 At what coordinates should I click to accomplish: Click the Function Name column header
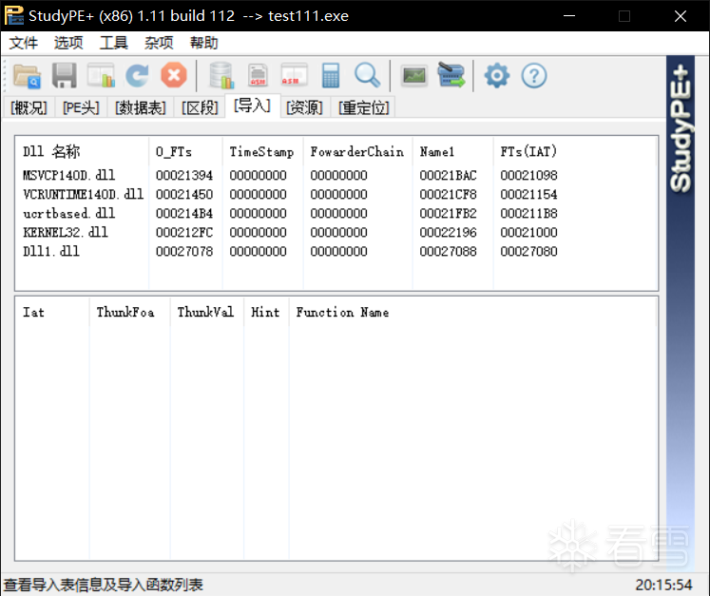click(472, 313)
